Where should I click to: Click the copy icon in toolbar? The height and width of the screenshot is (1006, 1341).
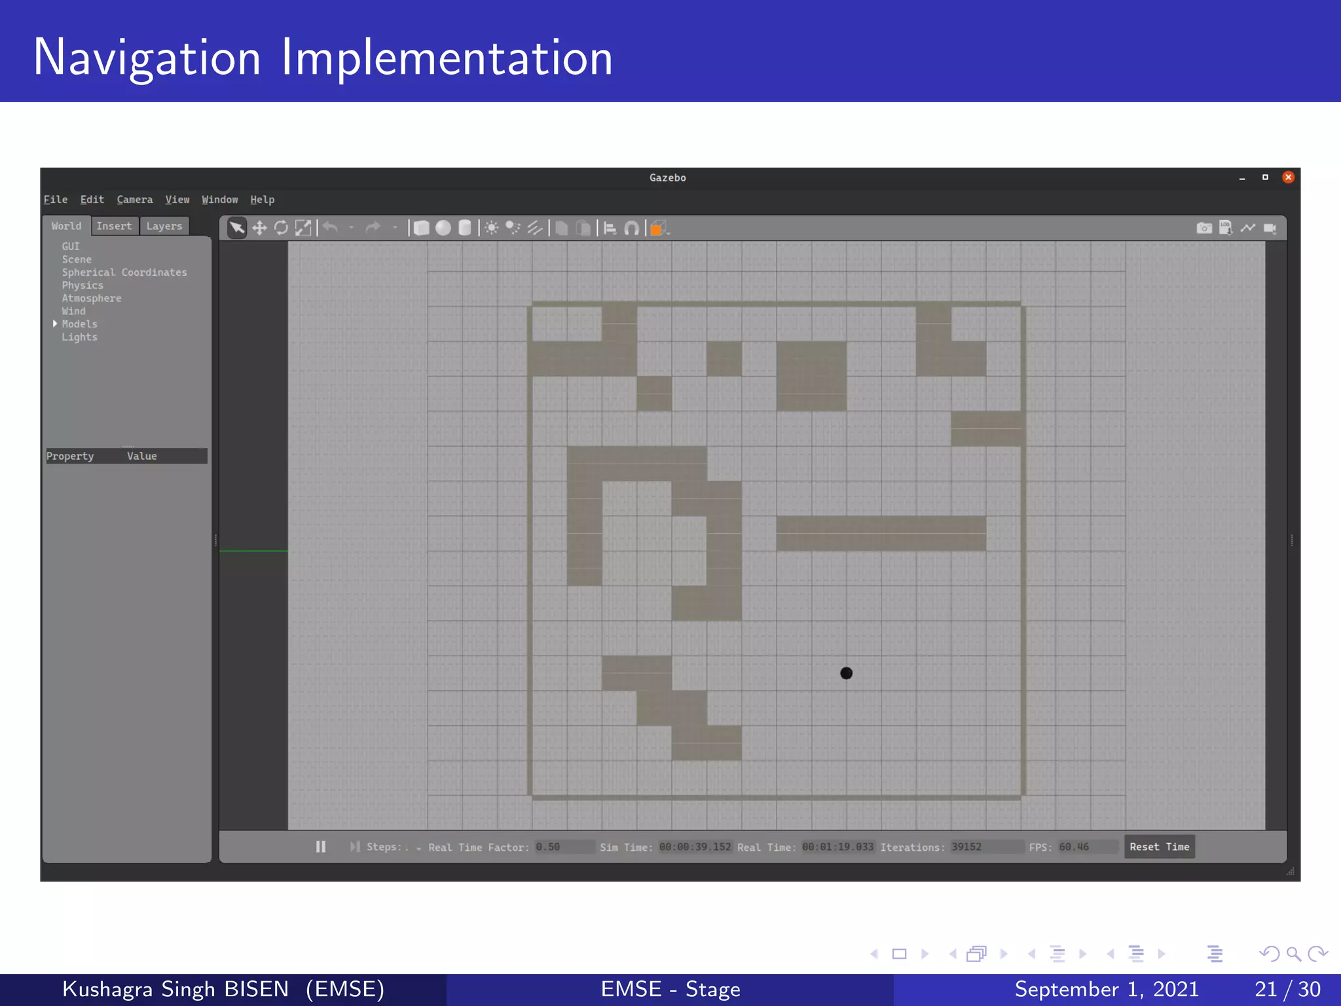pyautogui.click(x=562, y=228)
